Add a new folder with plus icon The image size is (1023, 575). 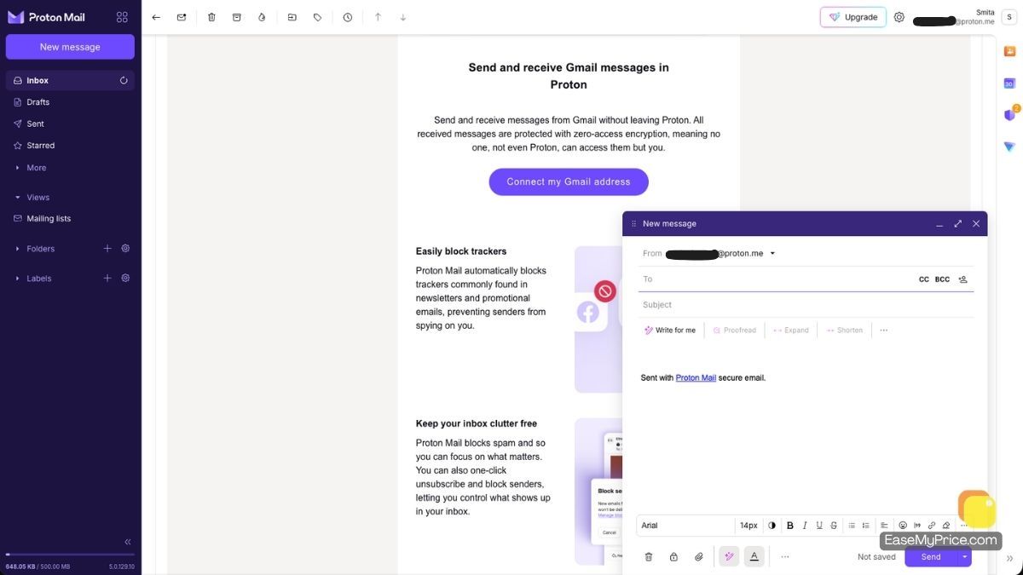[x=107, y=249]
